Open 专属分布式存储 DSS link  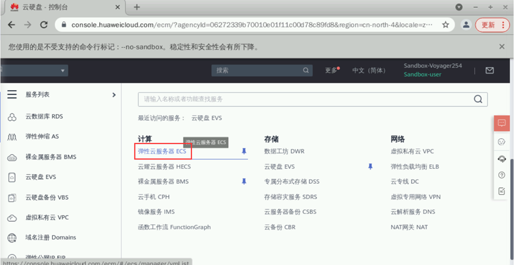point(292,181)
